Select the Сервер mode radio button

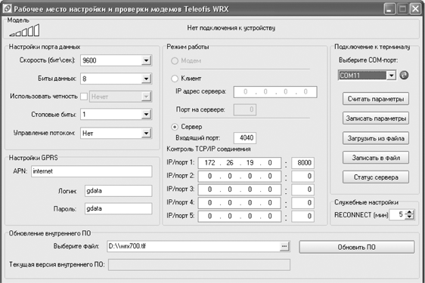click(175, 127)
